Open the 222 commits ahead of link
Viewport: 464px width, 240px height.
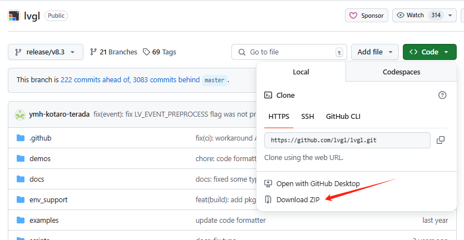(x=95, y=80)
